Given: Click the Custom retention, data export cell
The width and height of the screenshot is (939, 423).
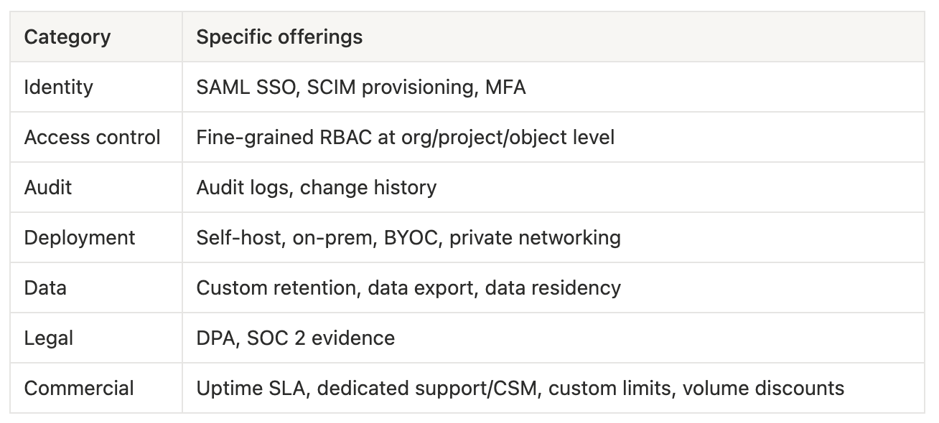Looking at the screenshot, I should 553,287.
